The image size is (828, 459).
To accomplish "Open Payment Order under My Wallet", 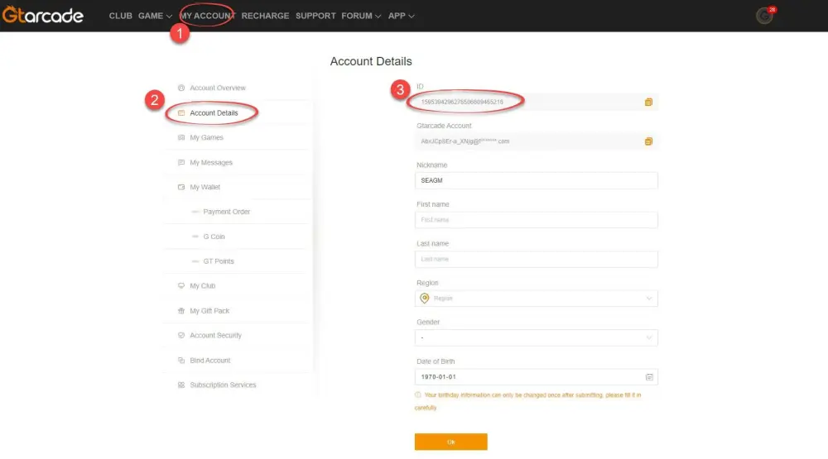I will [227, 212].
